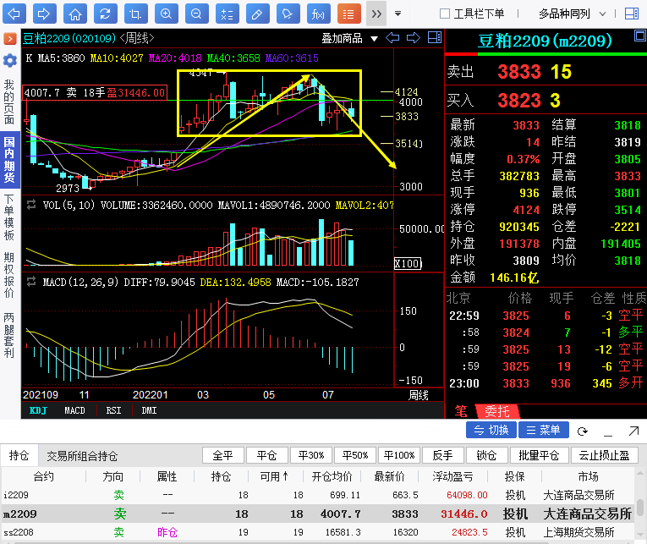Select the pencil drawing tool
The width and height of the screenshot is (647, 544).
[257, 14]
